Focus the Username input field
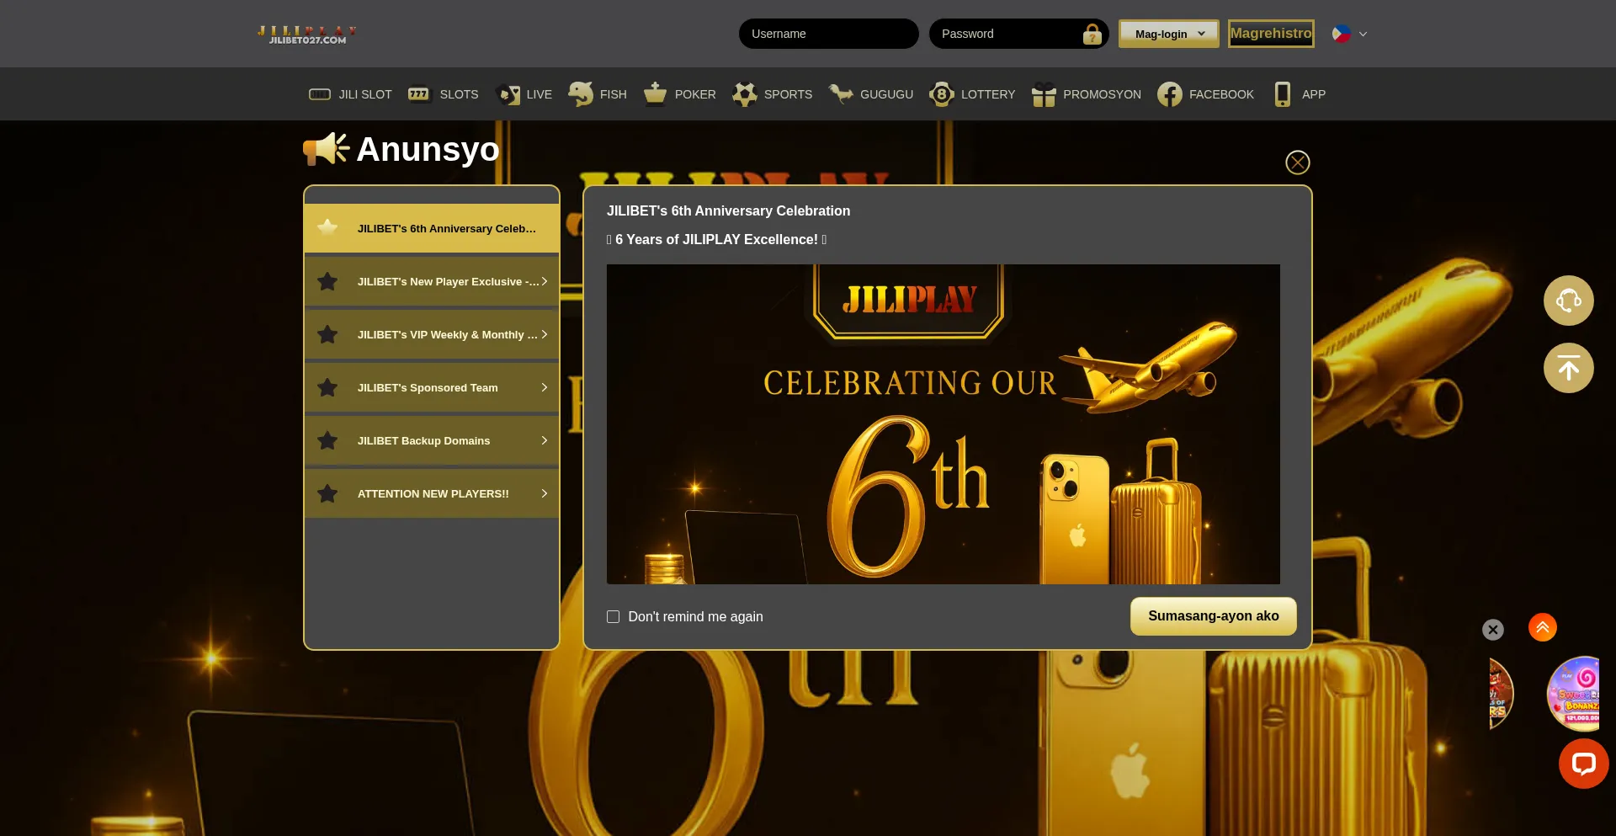The image size is (1616, 836). coord(828,34)
